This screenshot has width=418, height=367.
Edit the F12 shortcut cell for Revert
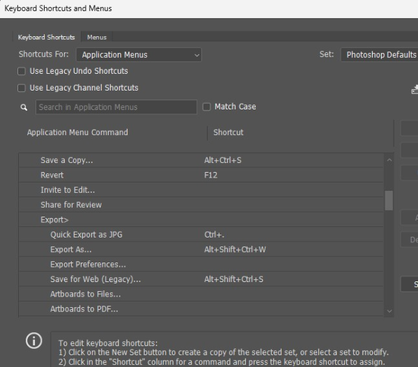pos(211,175)
